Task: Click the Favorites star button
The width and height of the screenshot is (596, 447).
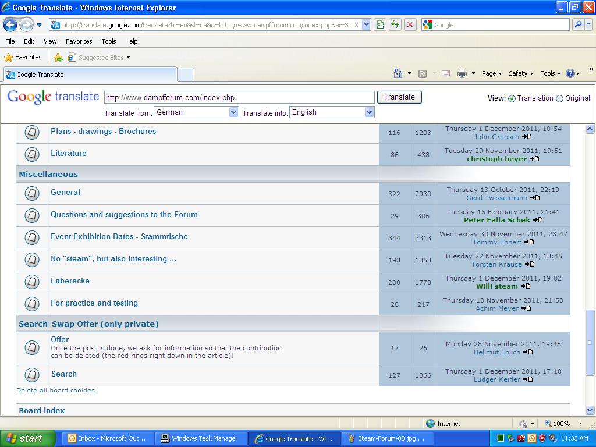Action: coord(23,58)
